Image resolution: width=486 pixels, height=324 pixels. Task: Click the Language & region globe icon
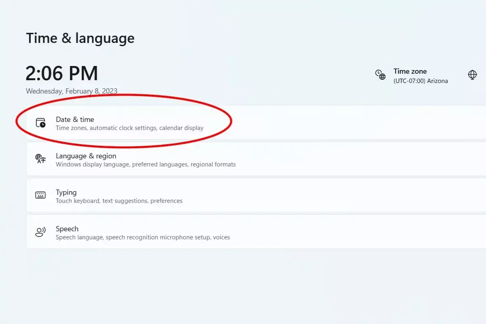40,159
